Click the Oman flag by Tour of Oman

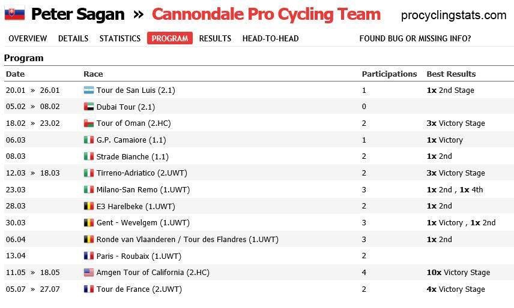(89, 123)
